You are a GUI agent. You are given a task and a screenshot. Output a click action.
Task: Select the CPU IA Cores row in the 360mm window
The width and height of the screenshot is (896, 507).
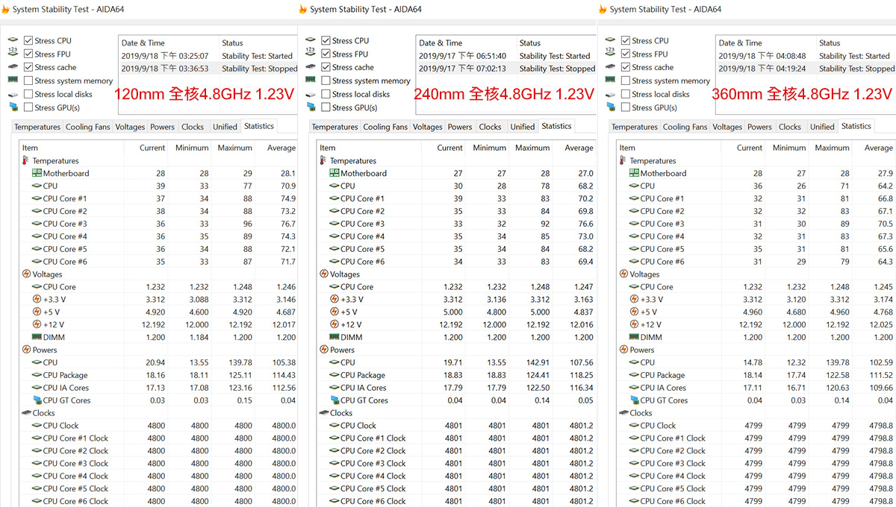point(756,388)
